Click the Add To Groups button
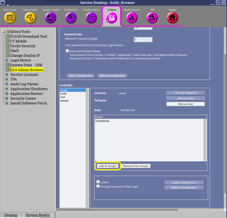 [x=108, y=166]
